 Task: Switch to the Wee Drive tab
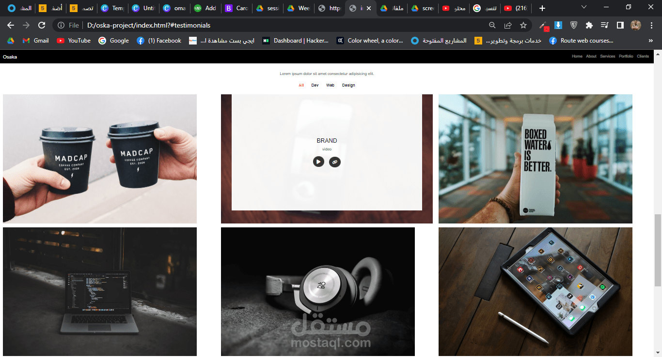[299, 8]
